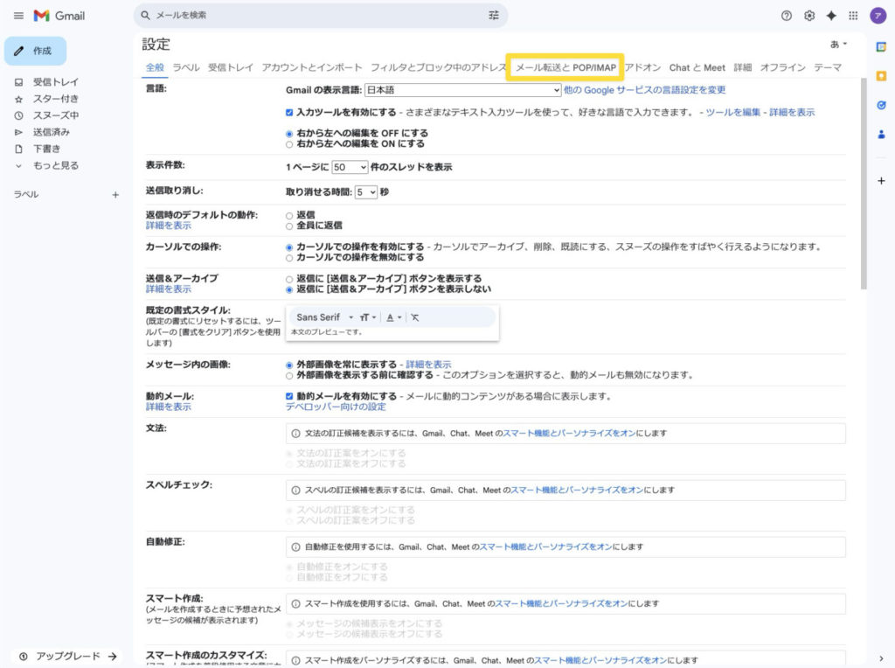Select 全員に返信 radio button
Viewport: 895px width, 668px height.
tap(290, 226)
